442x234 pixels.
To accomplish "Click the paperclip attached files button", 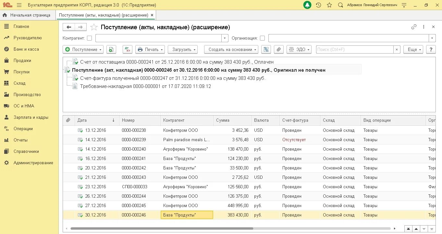I will pos(279,49).
